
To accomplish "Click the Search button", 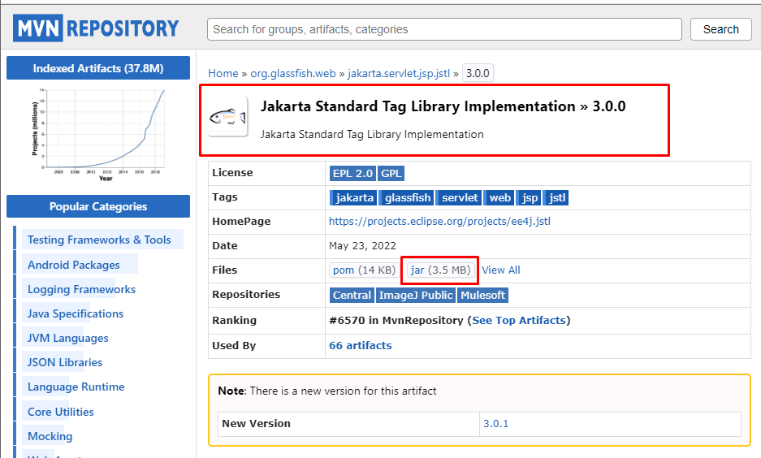I will click(720, 29).
